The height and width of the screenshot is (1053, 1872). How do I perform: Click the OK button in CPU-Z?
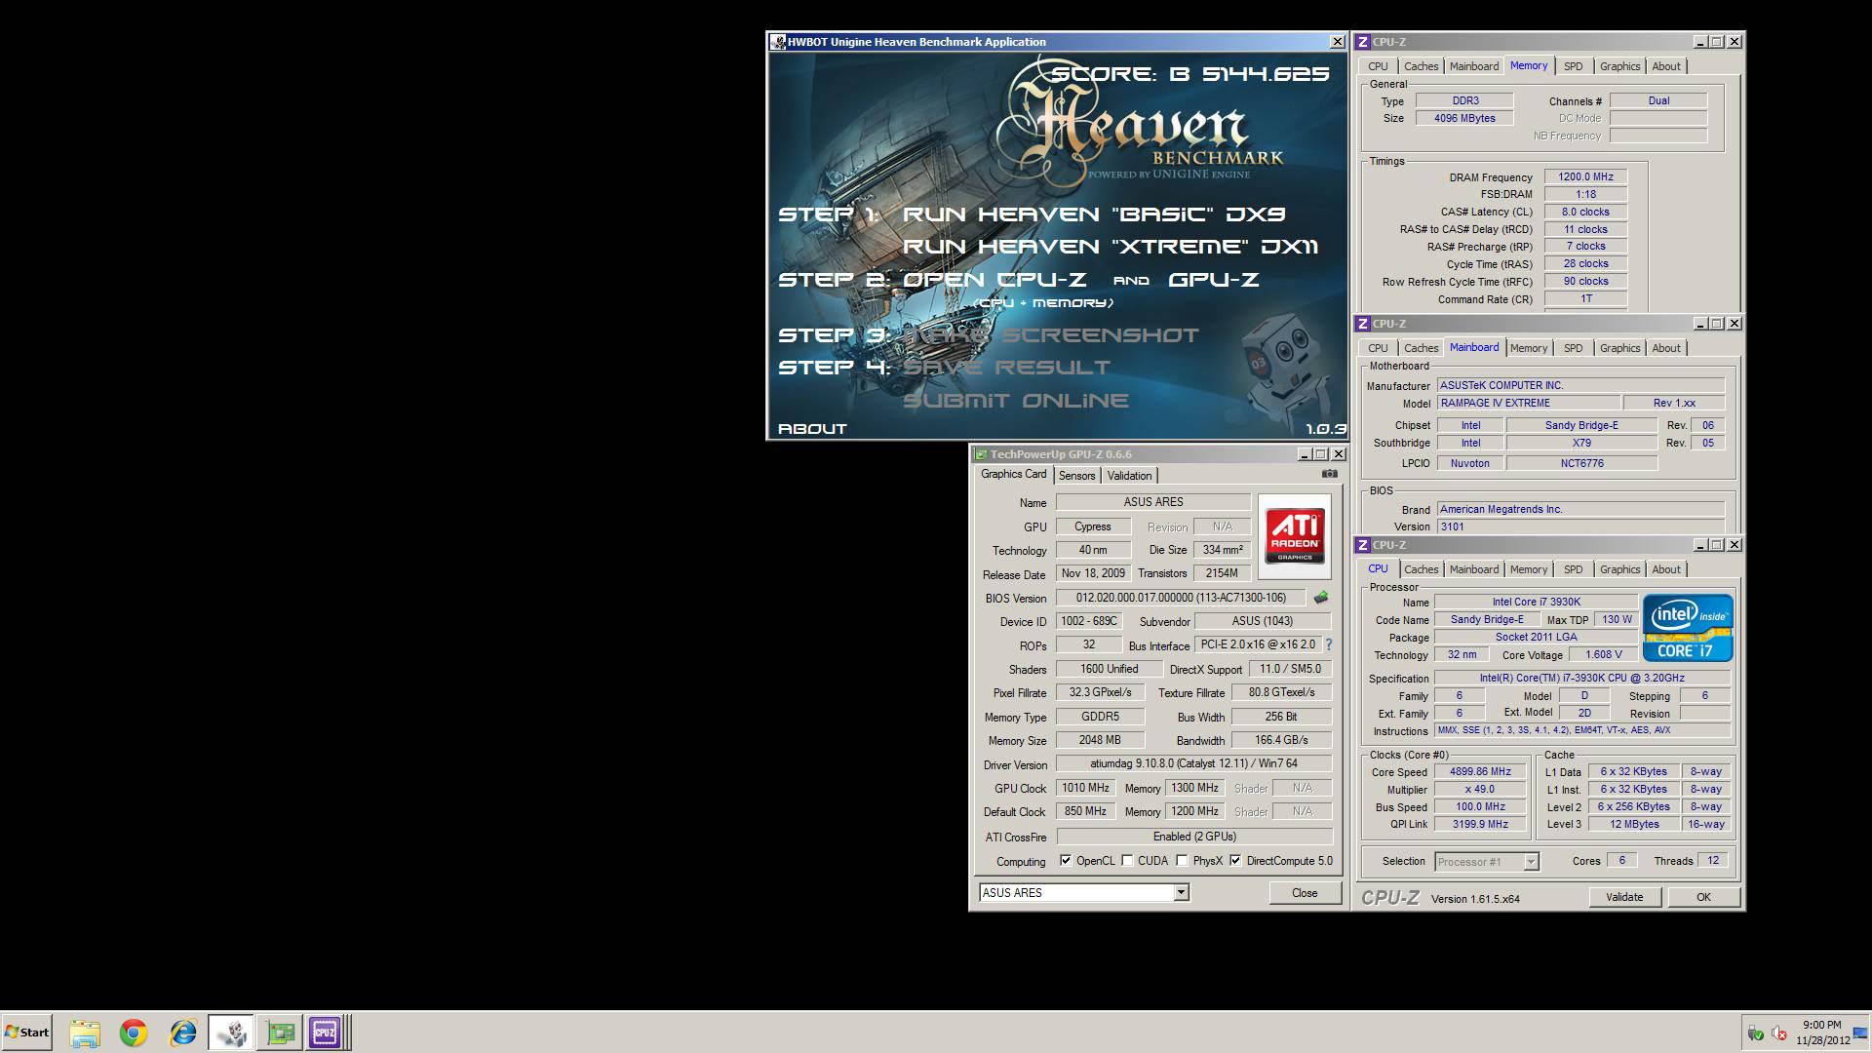click(1703, 897)
